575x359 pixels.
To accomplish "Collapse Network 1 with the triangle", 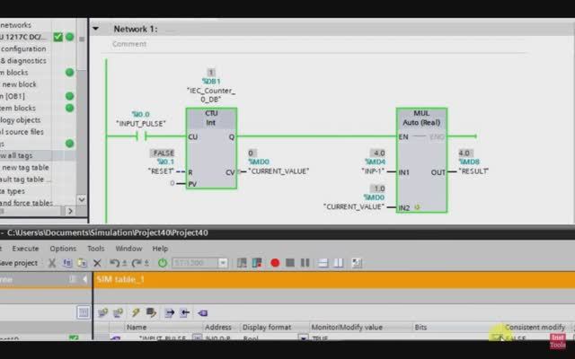I will [x=95, y=29].
